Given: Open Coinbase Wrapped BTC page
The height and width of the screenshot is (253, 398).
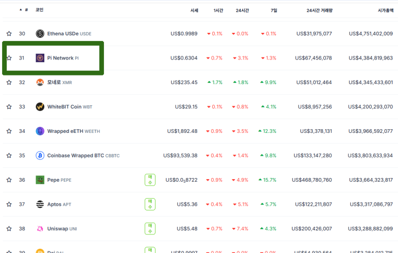Looking at the screenshot, I should 83,155.
